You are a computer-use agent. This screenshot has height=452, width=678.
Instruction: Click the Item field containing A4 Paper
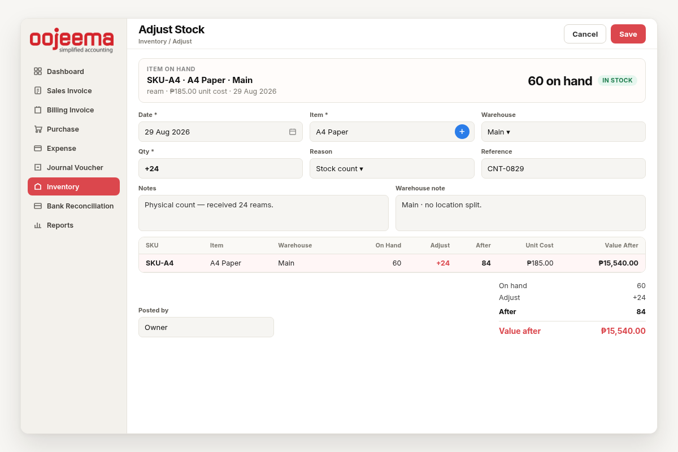coord(392,132)
